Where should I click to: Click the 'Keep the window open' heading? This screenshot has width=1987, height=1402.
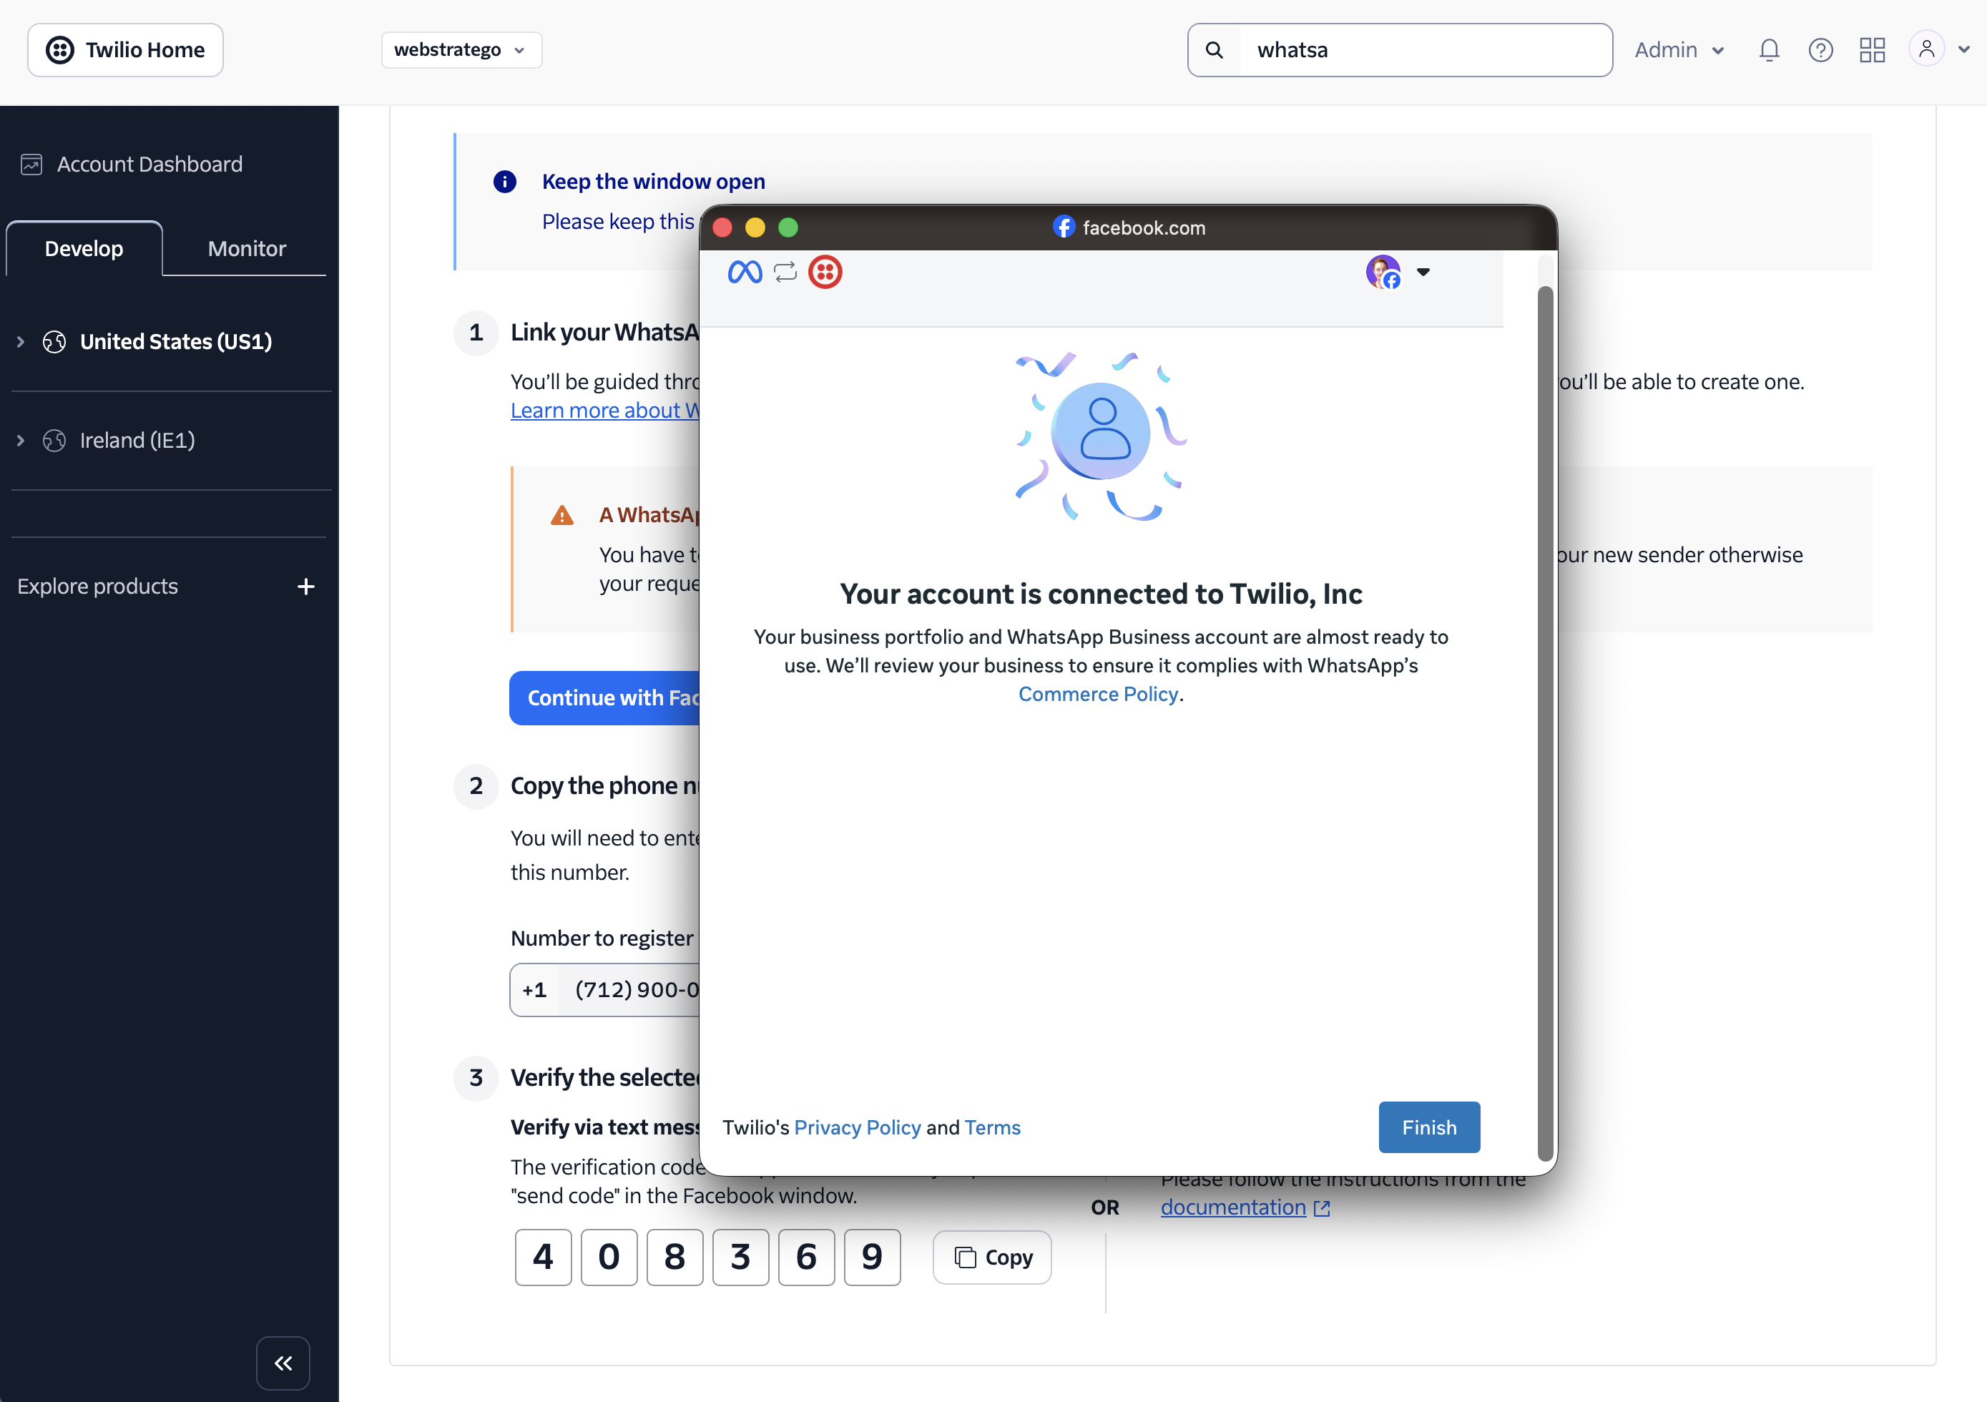[x=653, y=182]
